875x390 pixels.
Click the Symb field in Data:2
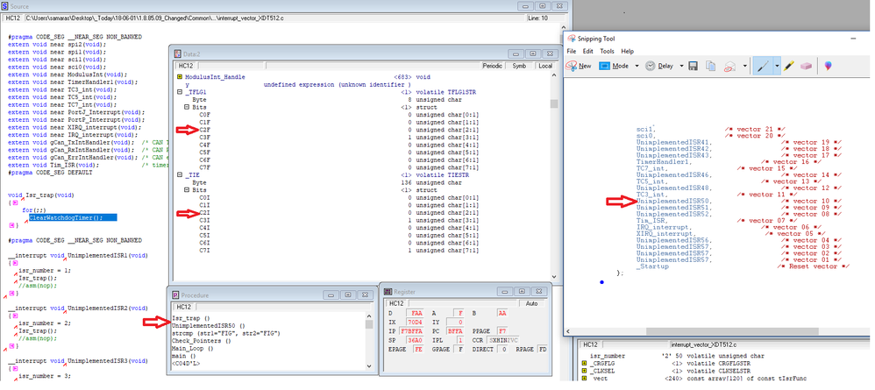point(518,65)
